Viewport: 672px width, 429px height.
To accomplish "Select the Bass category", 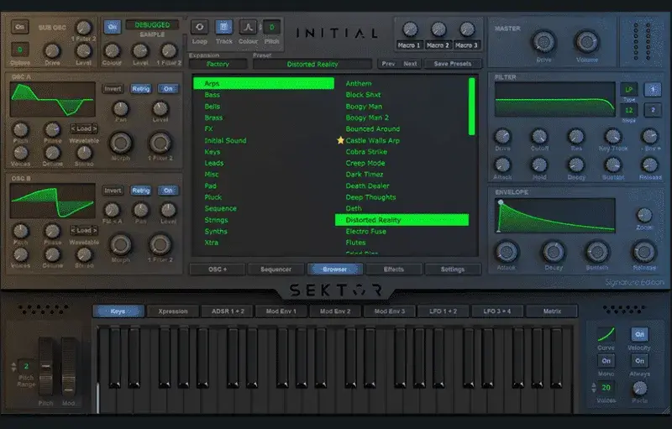I will (x=213, y=95).
